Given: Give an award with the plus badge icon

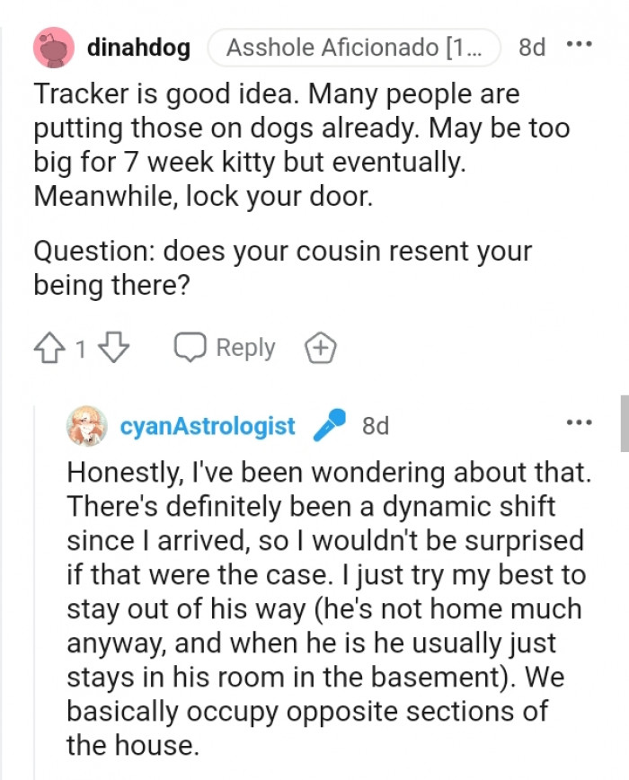Looking at the screenshot, I should click(x=320, y=348).
